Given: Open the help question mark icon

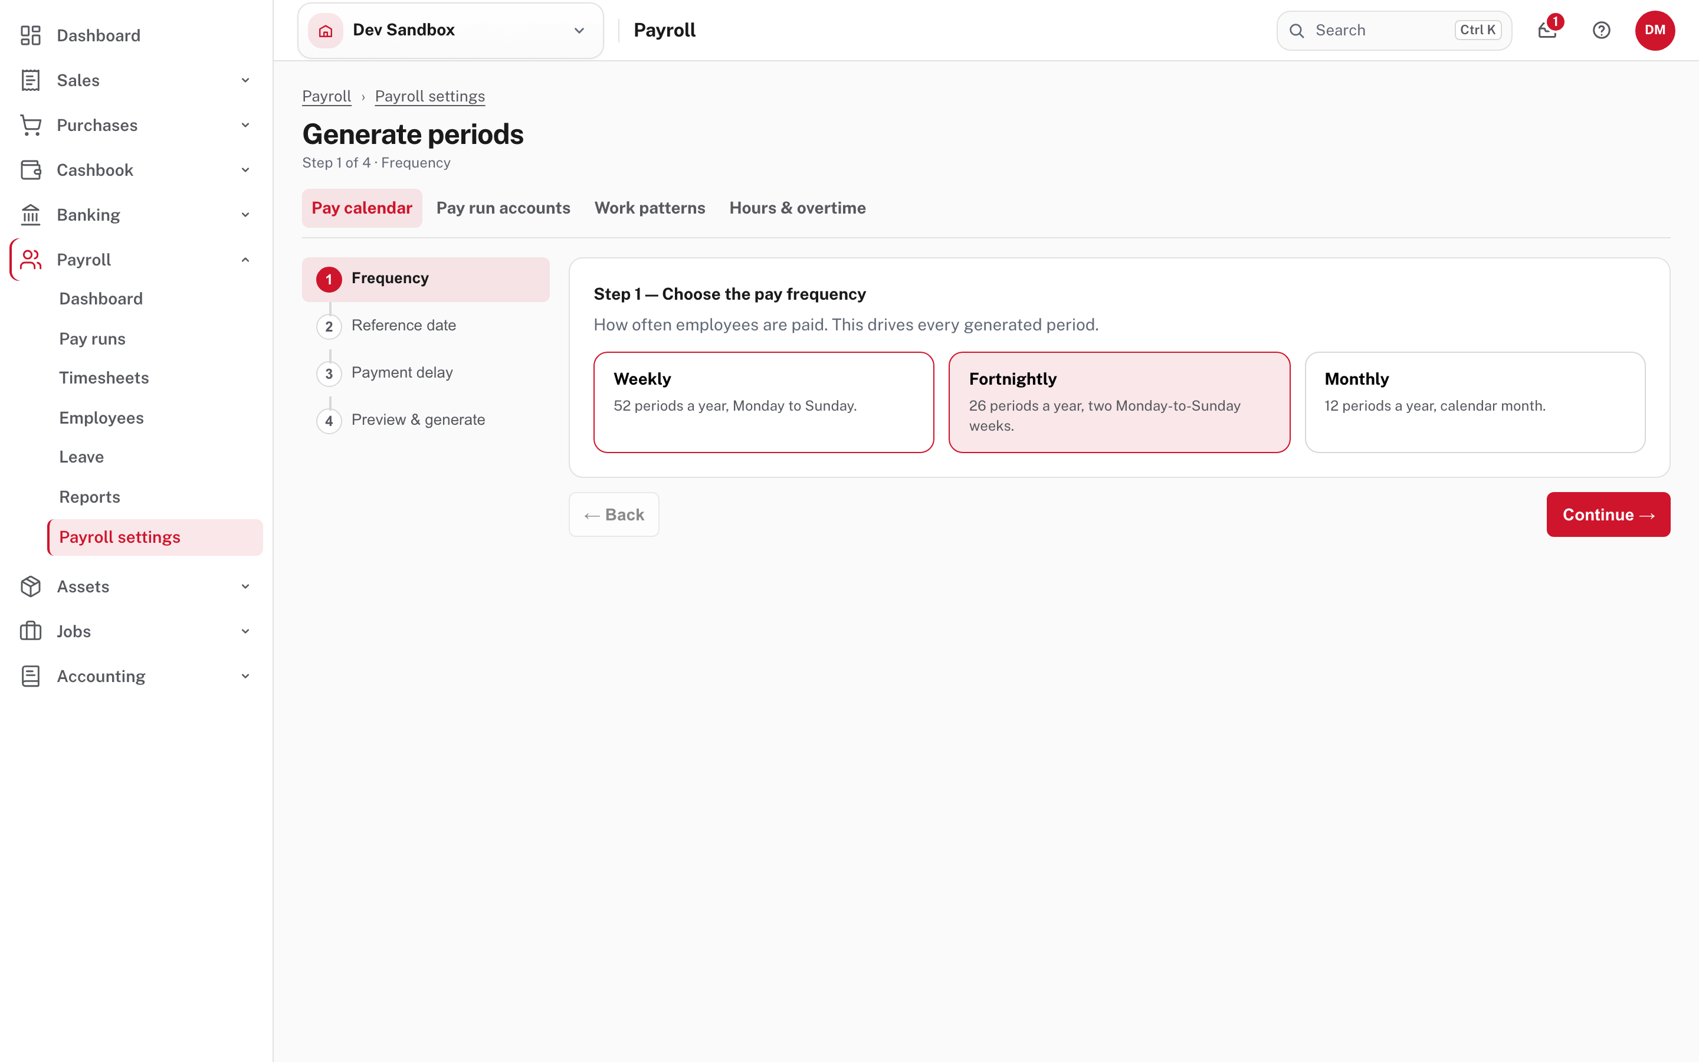Looking at the screenshot, I should click(1602, 30).
